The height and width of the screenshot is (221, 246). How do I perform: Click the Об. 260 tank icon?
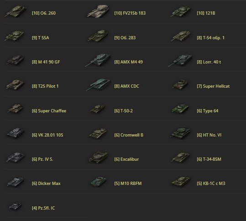pos(16,11)
